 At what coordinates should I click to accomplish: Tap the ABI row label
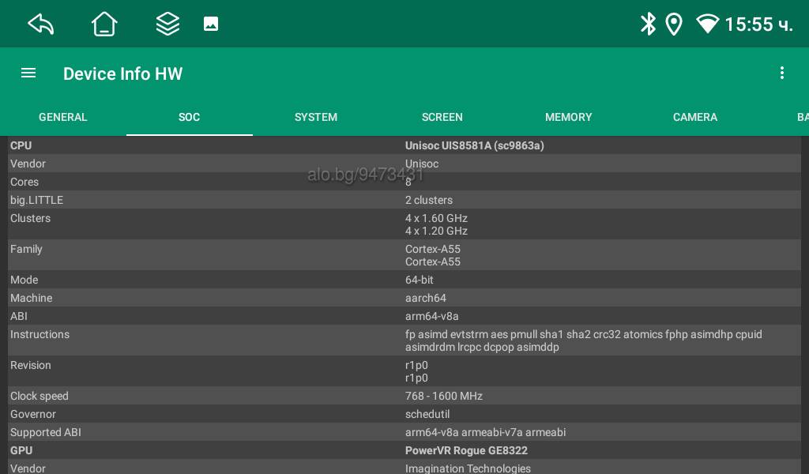(19, 316)
